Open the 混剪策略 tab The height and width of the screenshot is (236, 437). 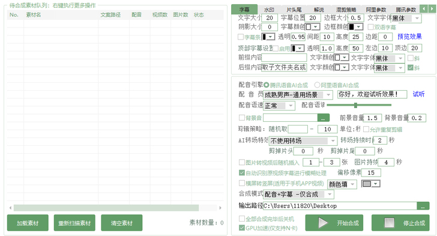[x=346, y=10]
